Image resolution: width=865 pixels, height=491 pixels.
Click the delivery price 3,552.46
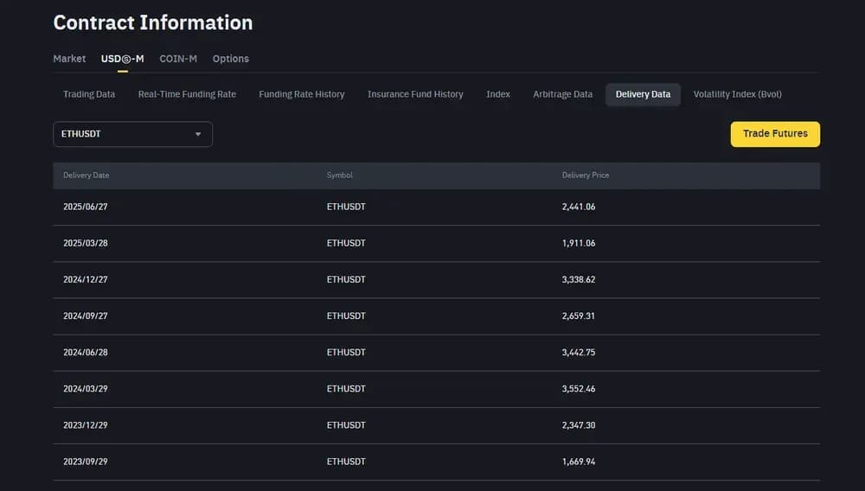point(579,388)
